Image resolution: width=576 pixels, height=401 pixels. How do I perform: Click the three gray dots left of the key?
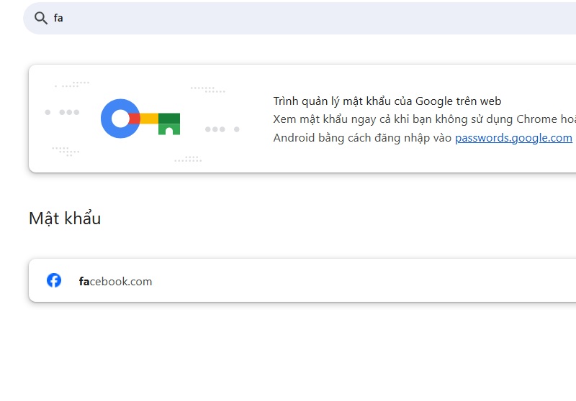click(x=69, y=112)
